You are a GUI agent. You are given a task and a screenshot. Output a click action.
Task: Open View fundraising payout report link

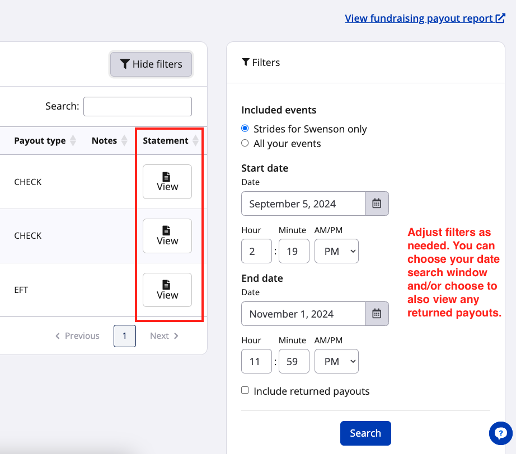(424, 18)
